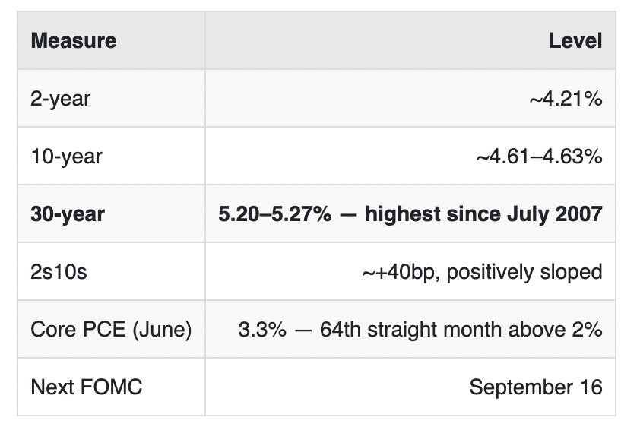Select the 10-year row label
The height and width of the screenshot is (427, 640).
pos(67,157)
